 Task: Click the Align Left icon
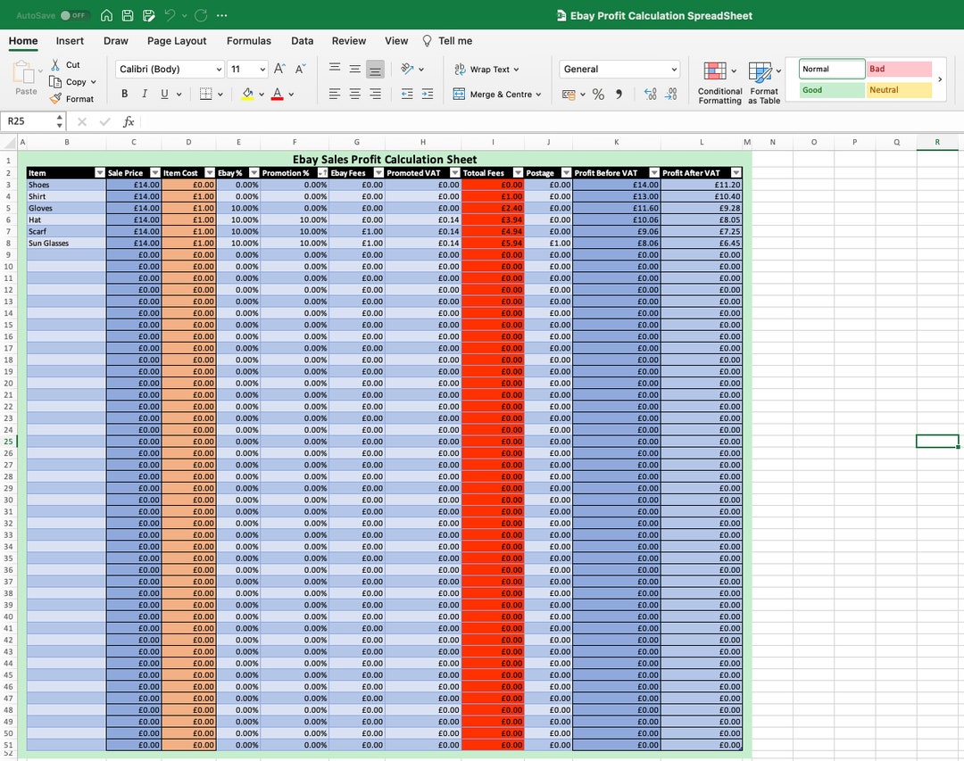pyautogui.click(x=335, y=94)
